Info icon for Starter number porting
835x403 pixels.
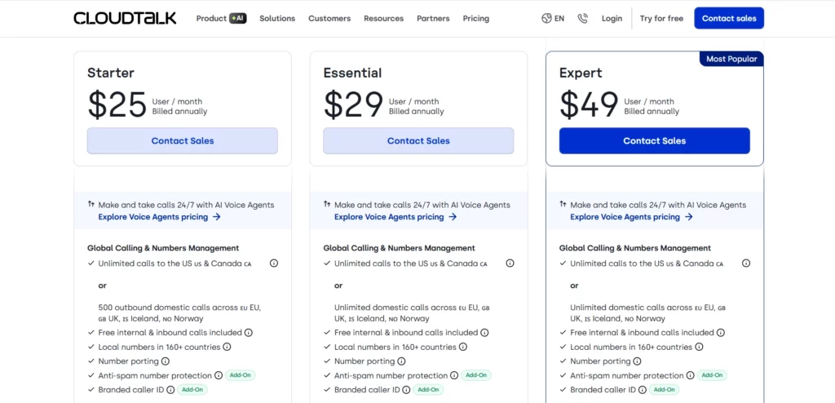pos(166,361)
